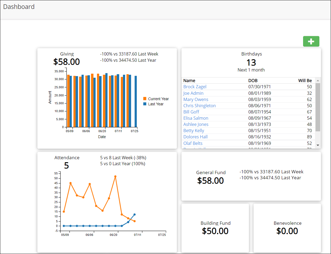Click the green plus add button
Screen dimensions: 331x254
311,41
